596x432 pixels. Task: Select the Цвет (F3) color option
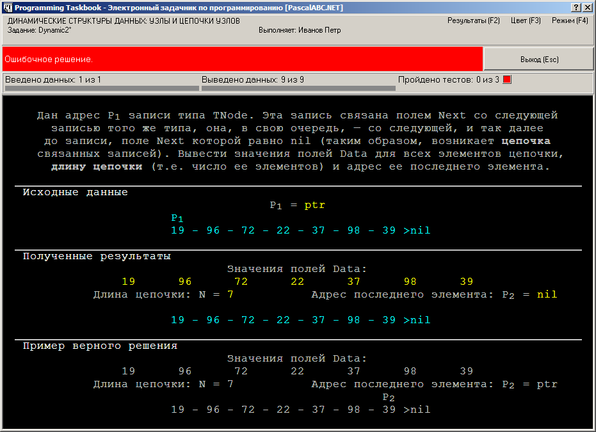526,20
